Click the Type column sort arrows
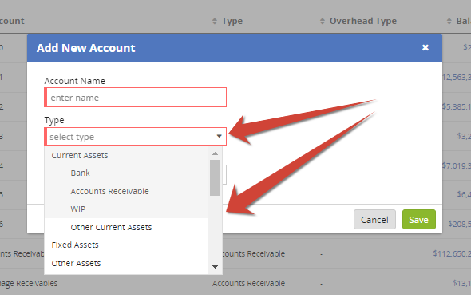471x295 pixels. [x=215, y=21]
